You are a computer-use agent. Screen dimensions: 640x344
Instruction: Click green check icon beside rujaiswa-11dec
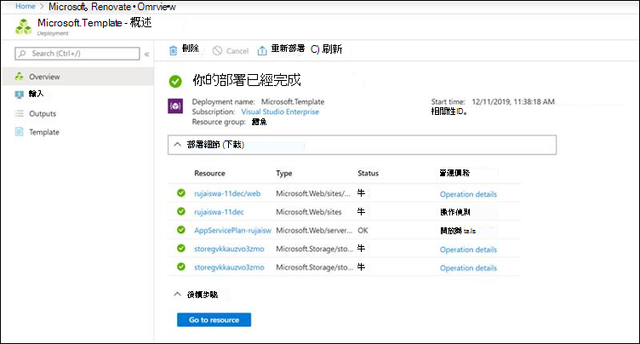pyautogui.click(x=181, y=211)
